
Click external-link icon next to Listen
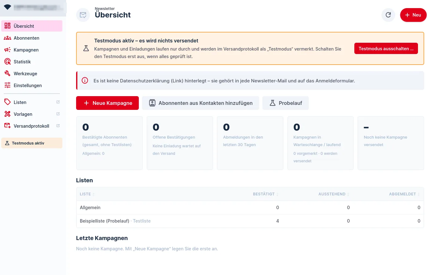tap(58, 102)
